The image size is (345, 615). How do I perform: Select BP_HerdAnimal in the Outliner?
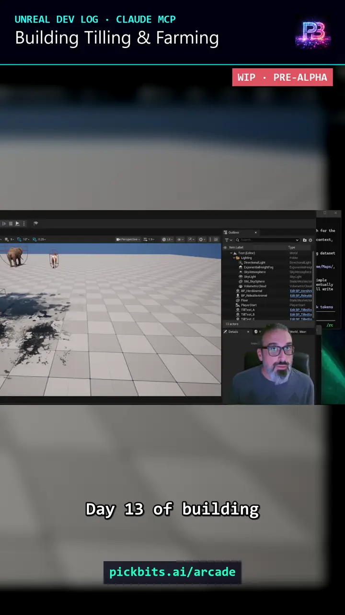(x=252, y=291)
